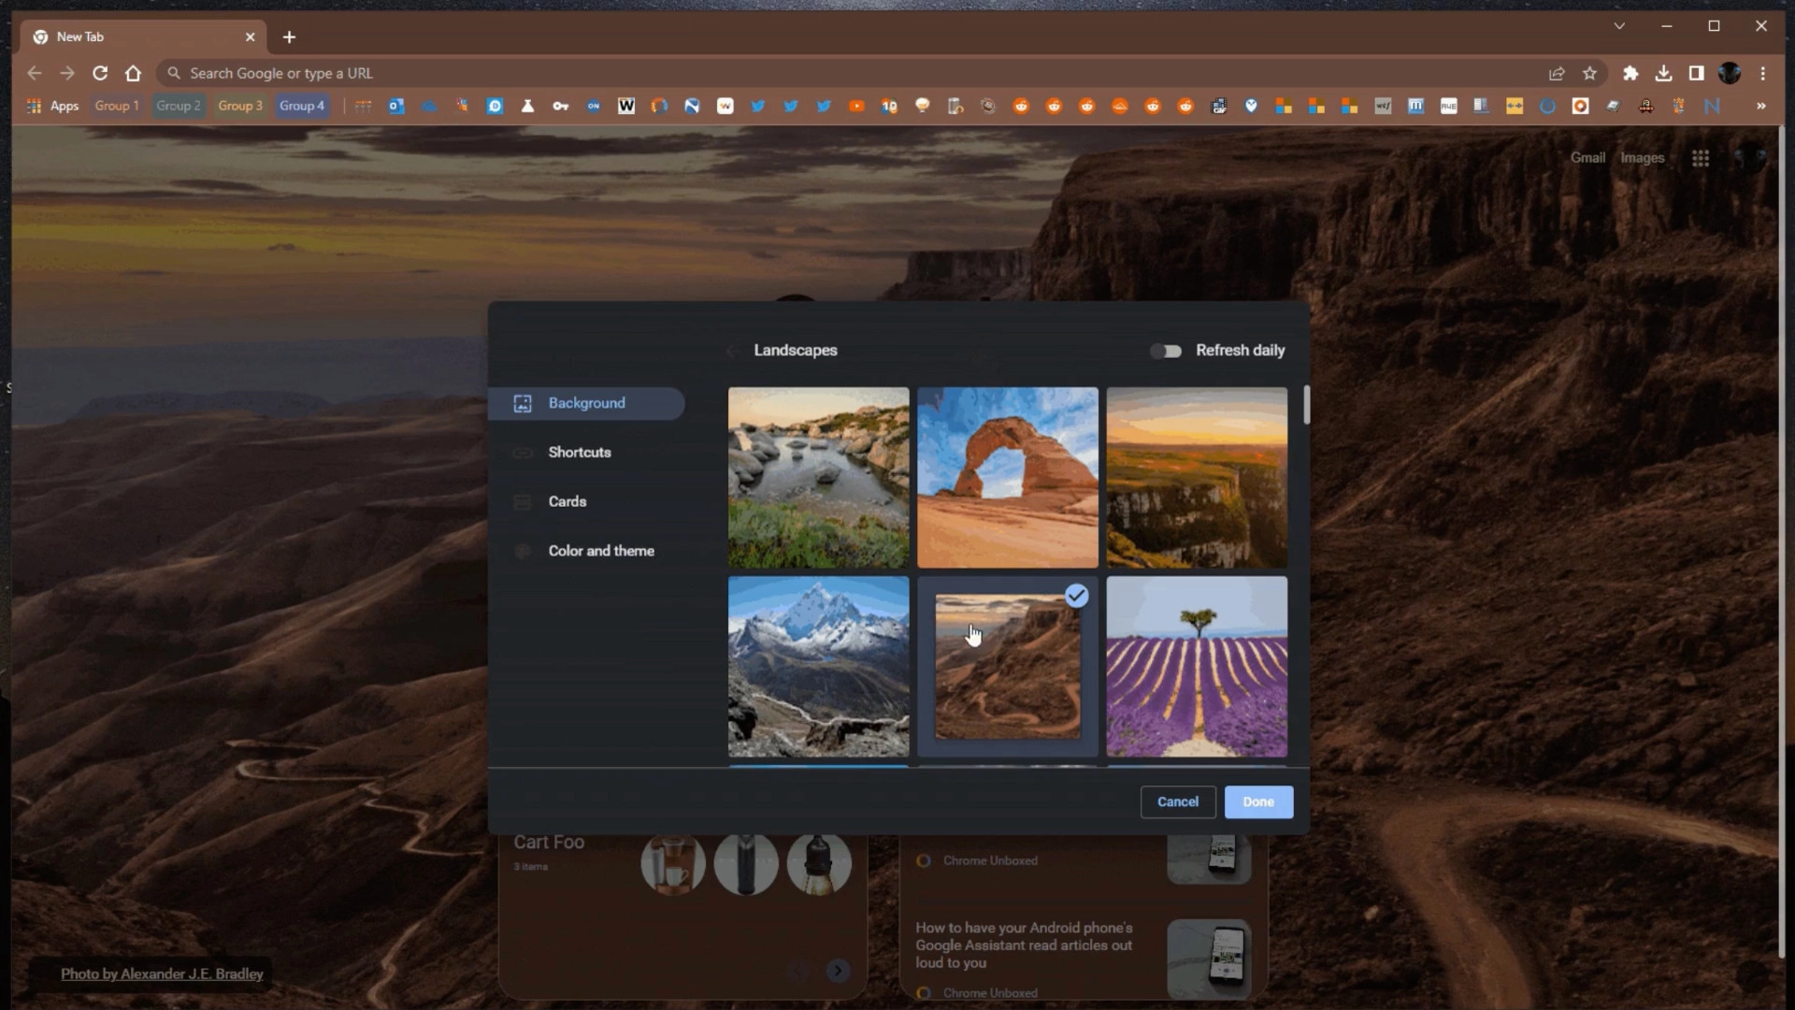Open the Apps bookmark shortcut

point(52,106)
